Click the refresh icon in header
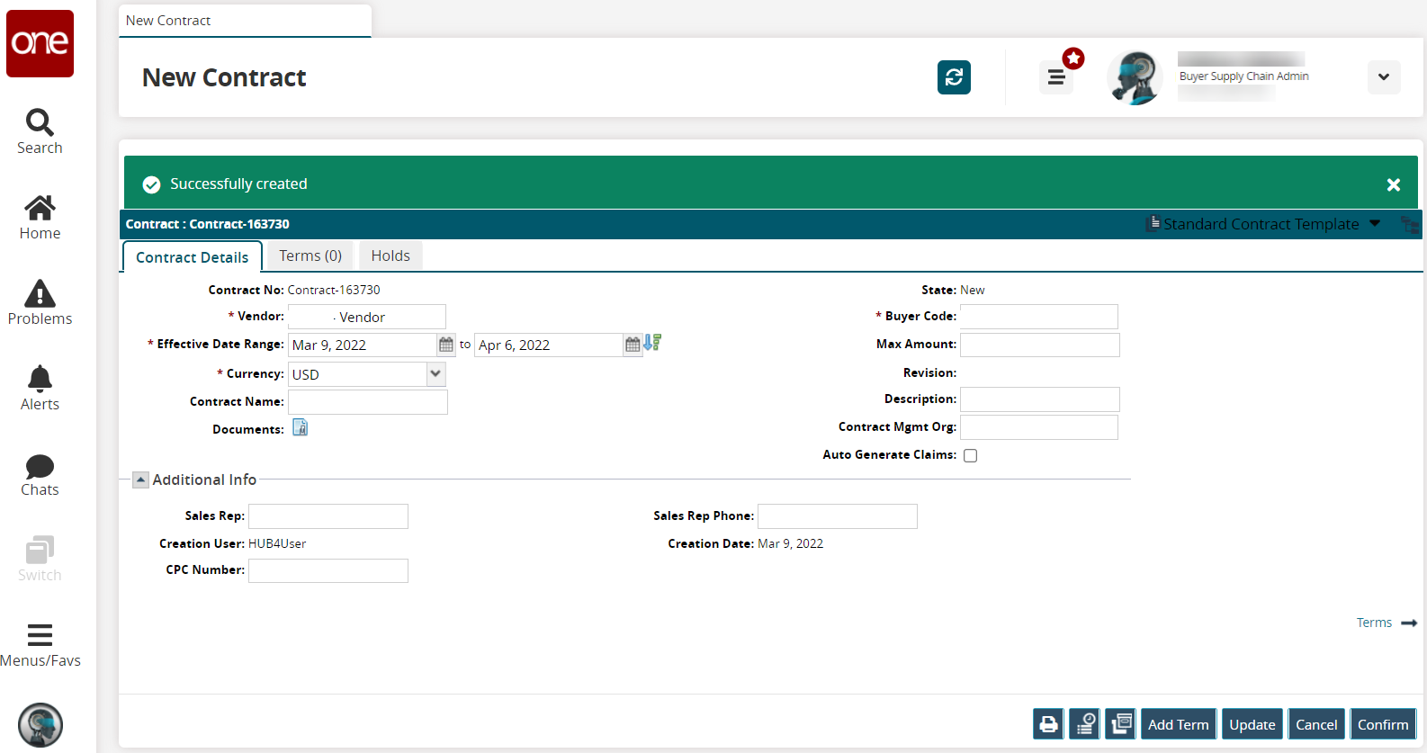1427x753 pixels. 954,77
